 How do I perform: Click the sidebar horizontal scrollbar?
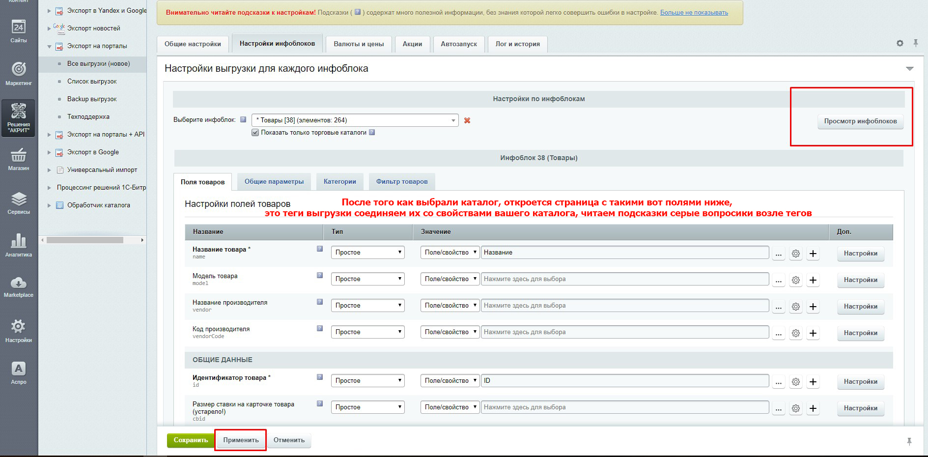[x=84, y=240]
